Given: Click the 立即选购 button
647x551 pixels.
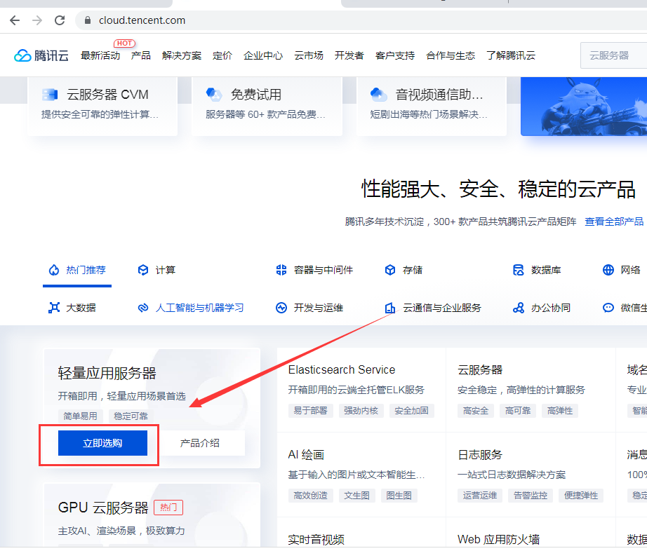Looking at the screenshot, I should tap(102, 443).
